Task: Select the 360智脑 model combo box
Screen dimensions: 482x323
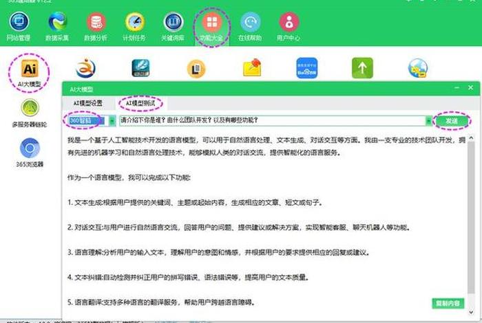Action: pyautogui.click(x=92, y=121)
